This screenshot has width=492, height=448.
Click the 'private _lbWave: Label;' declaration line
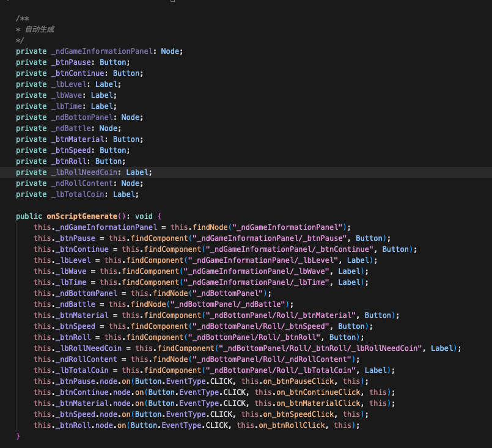(66, 95)
